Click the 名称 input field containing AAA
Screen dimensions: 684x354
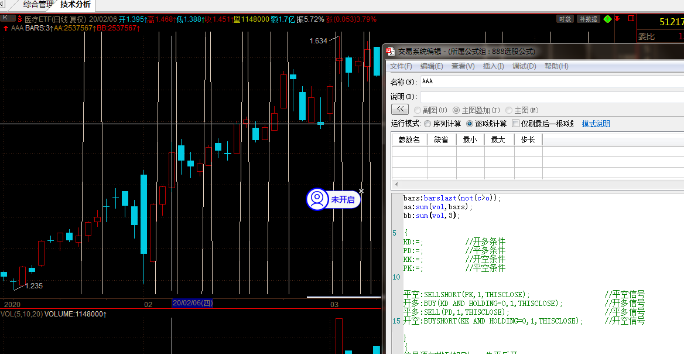pyautogui.click(x=552, y=81)
